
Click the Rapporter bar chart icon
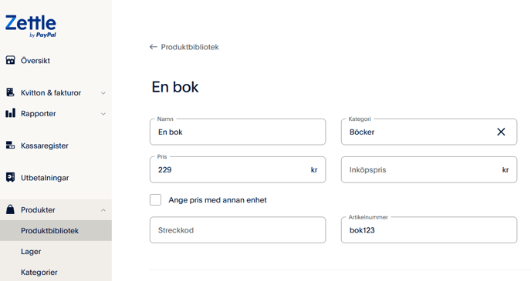click(11, 113)
